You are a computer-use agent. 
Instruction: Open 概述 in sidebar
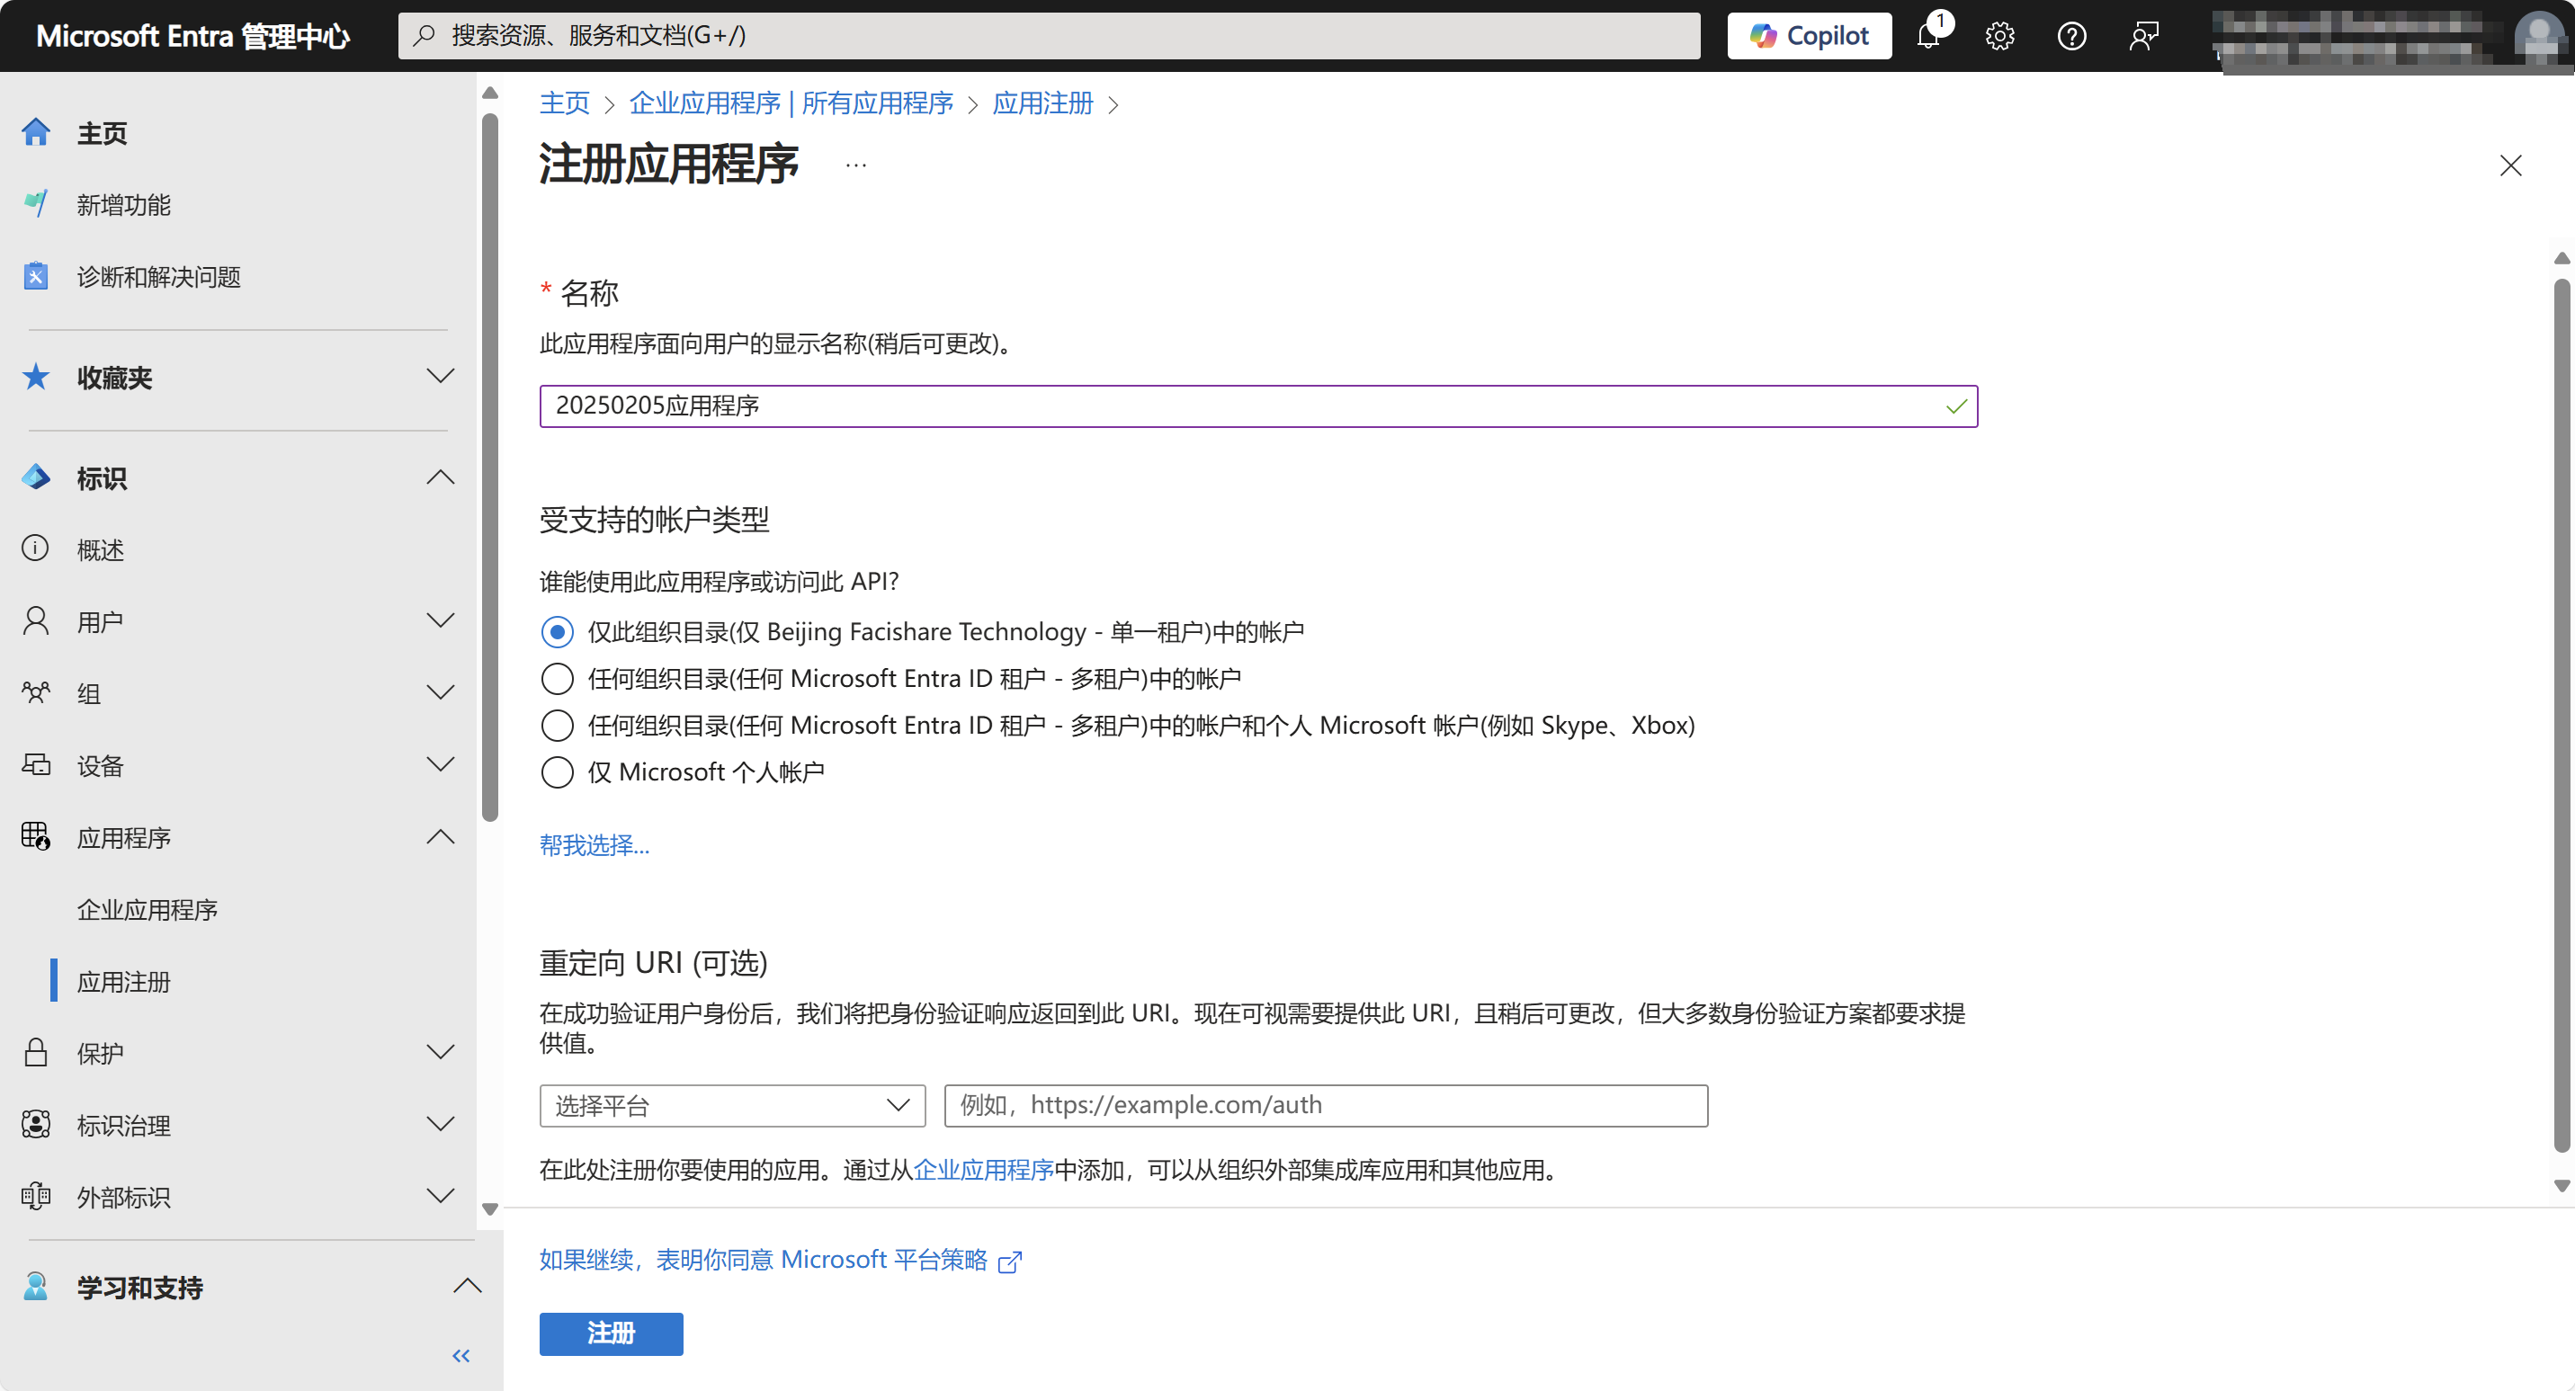tap(100, 548)
